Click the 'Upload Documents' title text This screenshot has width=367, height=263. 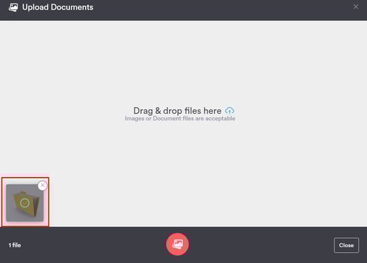tap(58, 7)
